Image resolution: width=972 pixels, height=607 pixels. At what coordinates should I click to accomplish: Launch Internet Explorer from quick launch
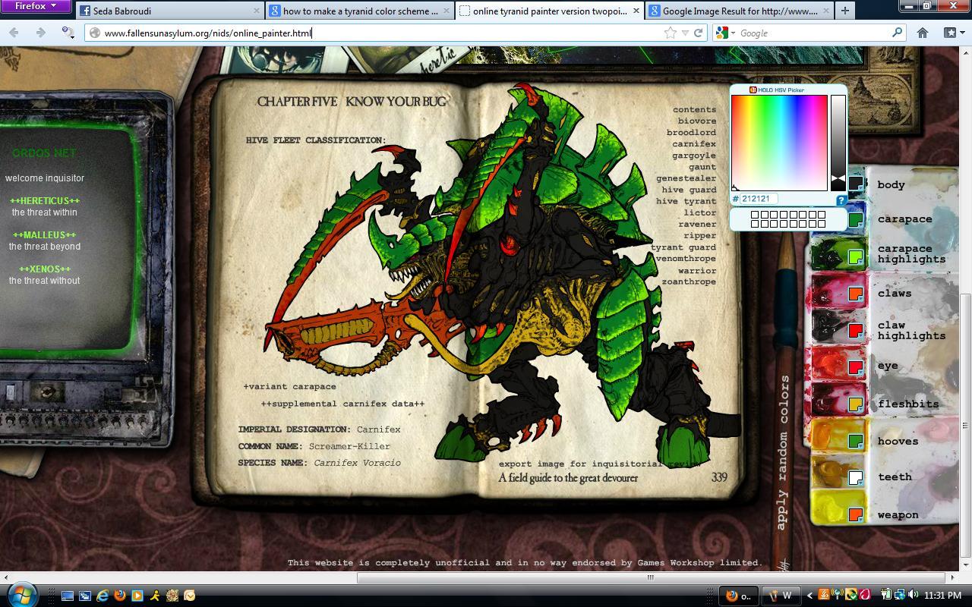click(x=102, y=596)
